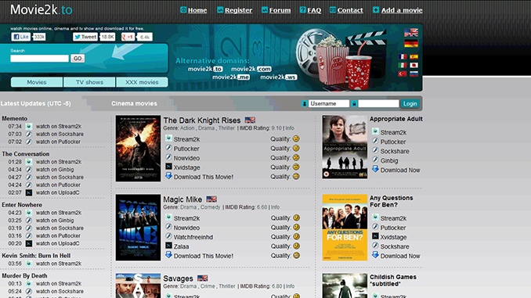Click the Login button

(410, 103)
